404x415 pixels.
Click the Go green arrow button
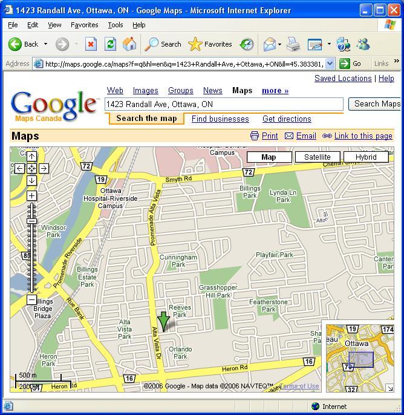(x=350, y=64)
